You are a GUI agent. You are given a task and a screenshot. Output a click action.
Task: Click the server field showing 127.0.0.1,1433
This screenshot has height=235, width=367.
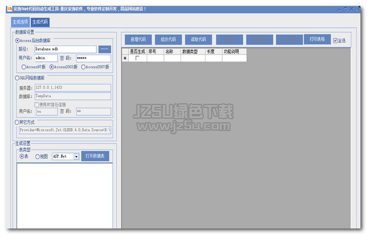tap(73, 88)
